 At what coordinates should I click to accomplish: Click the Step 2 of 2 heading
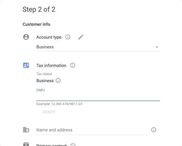(39, 9)
